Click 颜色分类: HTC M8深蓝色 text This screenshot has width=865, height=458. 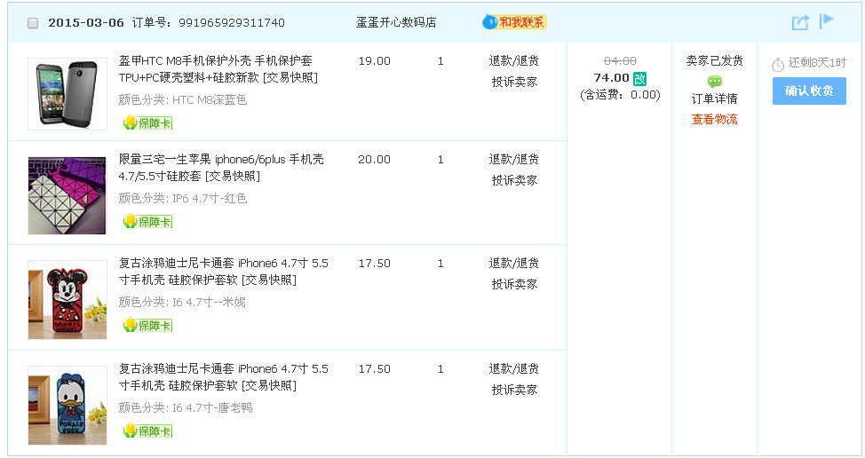[183, 99]
